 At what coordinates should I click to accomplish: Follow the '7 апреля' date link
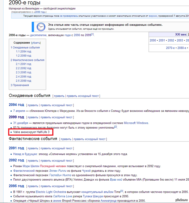pyautogui.click(x=19, y=111)
